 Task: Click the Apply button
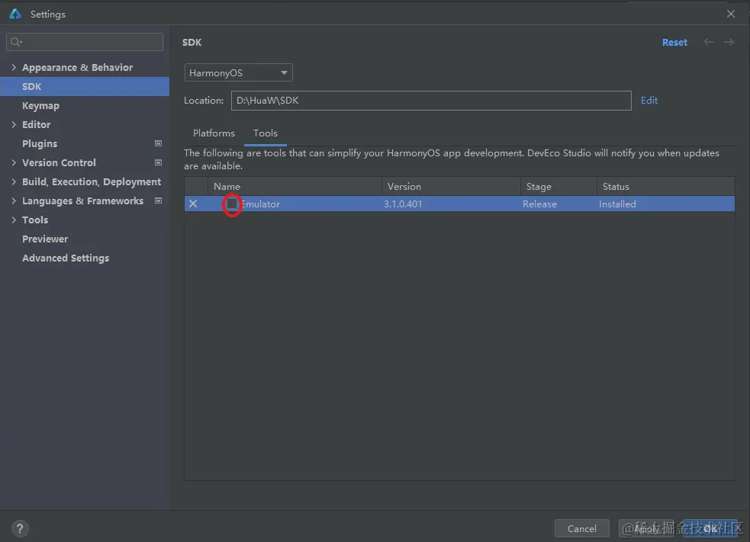click(x=647, y=528)
